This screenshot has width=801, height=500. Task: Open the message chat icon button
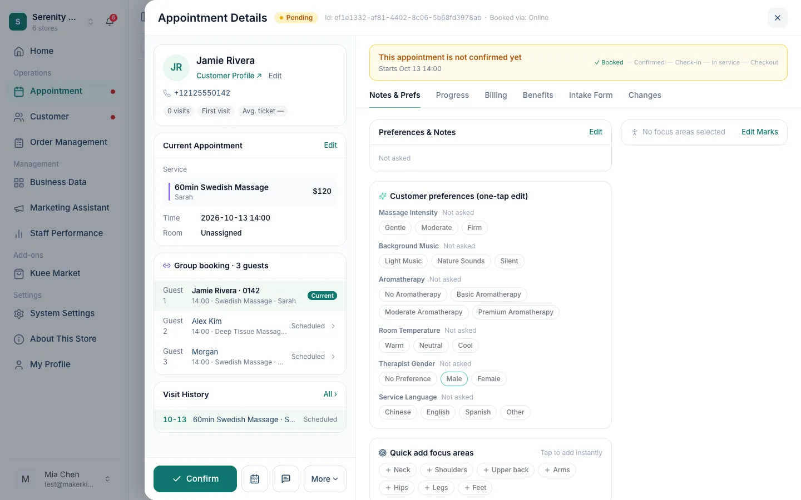pos(286,479)
